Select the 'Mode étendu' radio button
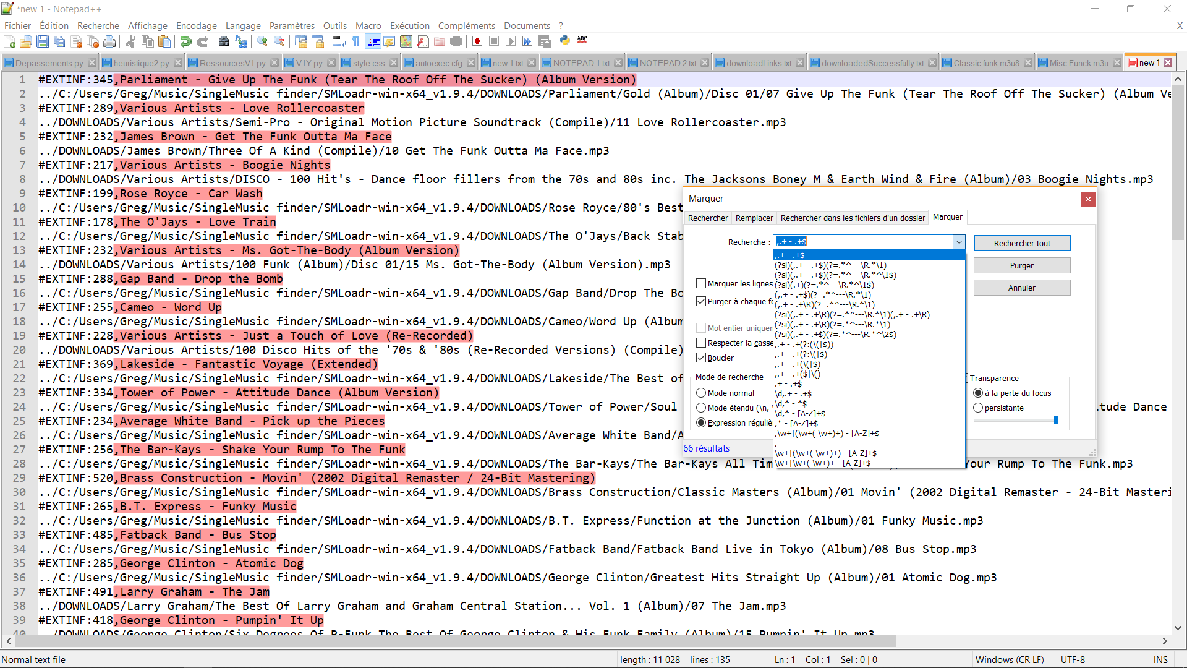Image resolution: width=1187 pixels, height=668 pixels. (x=701, y=408)
